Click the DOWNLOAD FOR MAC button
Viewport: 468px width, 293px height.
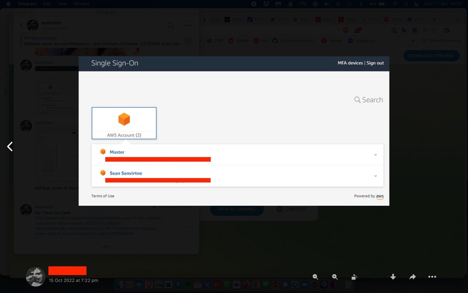pos(431,56)
